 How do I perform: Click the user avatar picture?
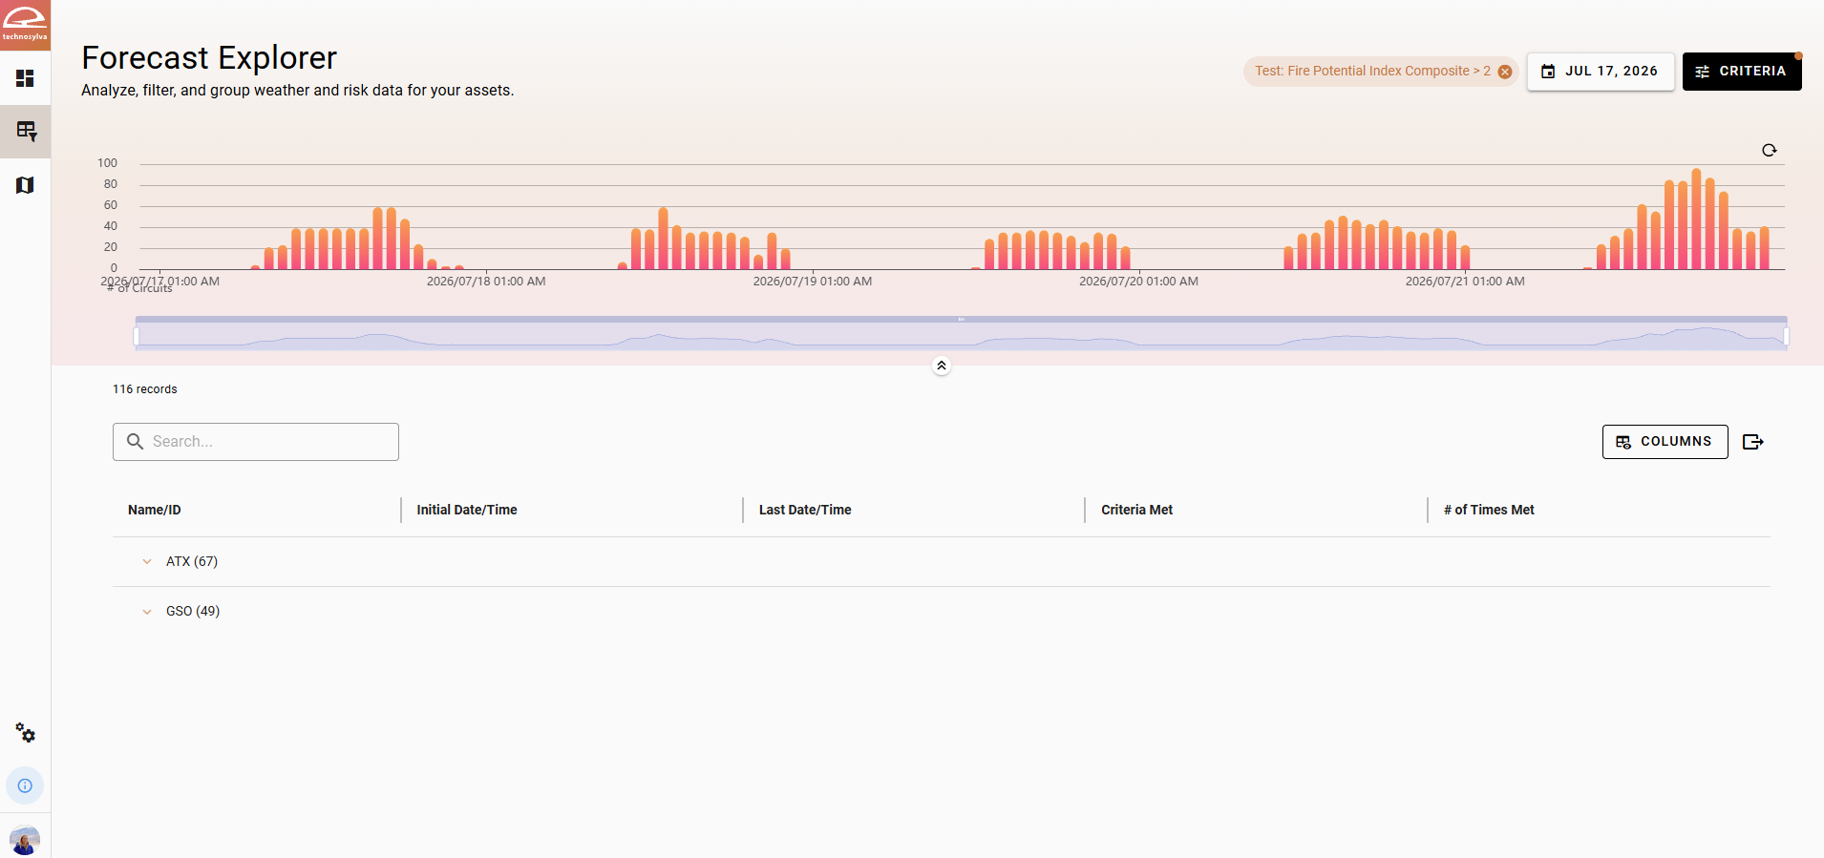coord(25,840)
